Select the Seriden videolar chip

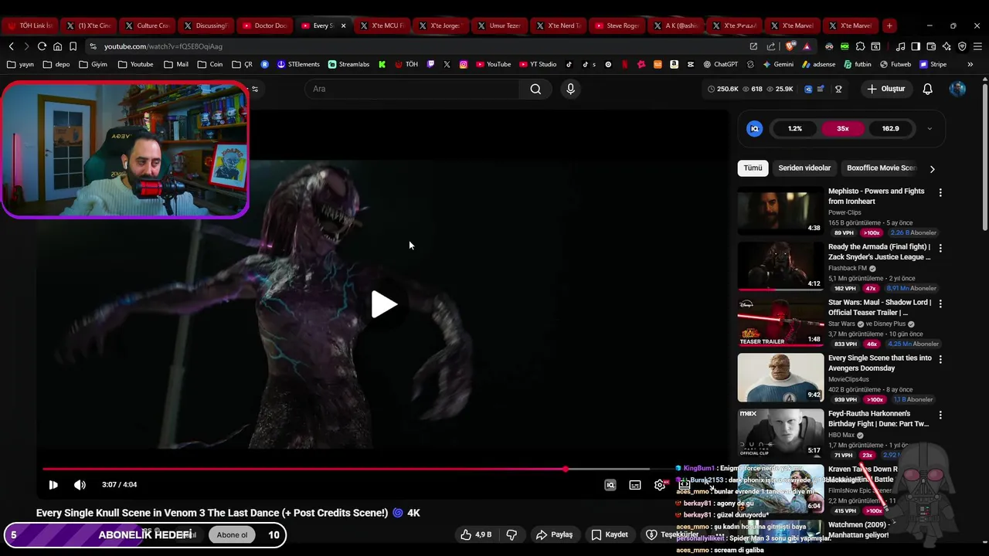(x=804, y=168)
